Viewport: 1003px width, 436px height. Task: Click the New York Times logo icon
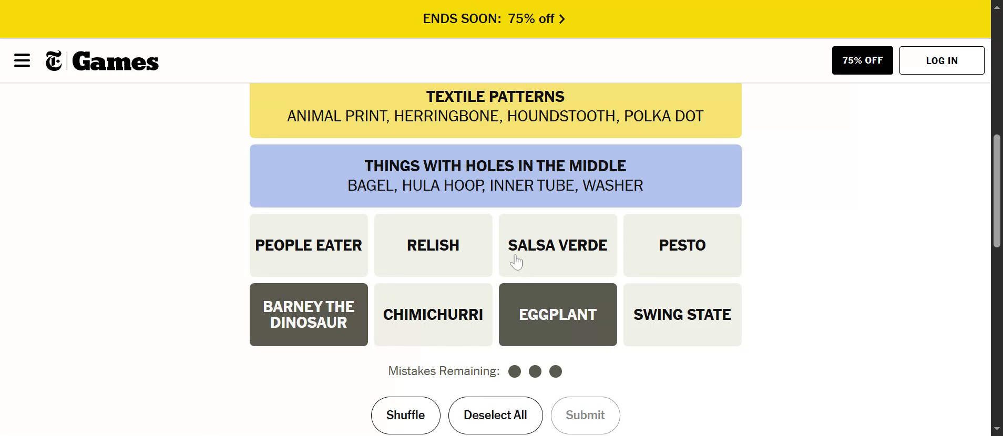click(54, 61)
